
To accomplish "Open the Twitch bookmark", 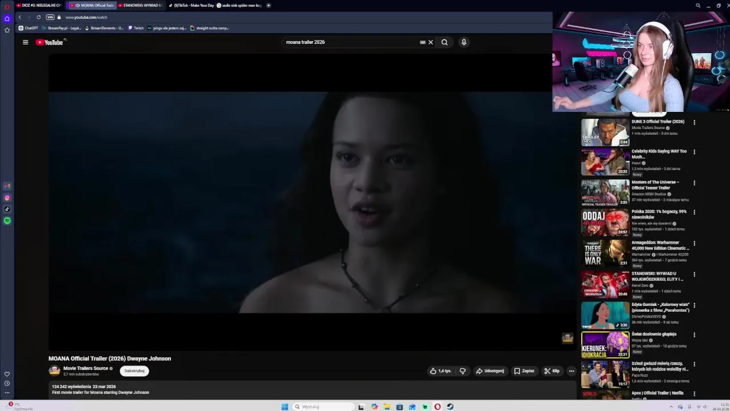I will click(x=136, y=28).
